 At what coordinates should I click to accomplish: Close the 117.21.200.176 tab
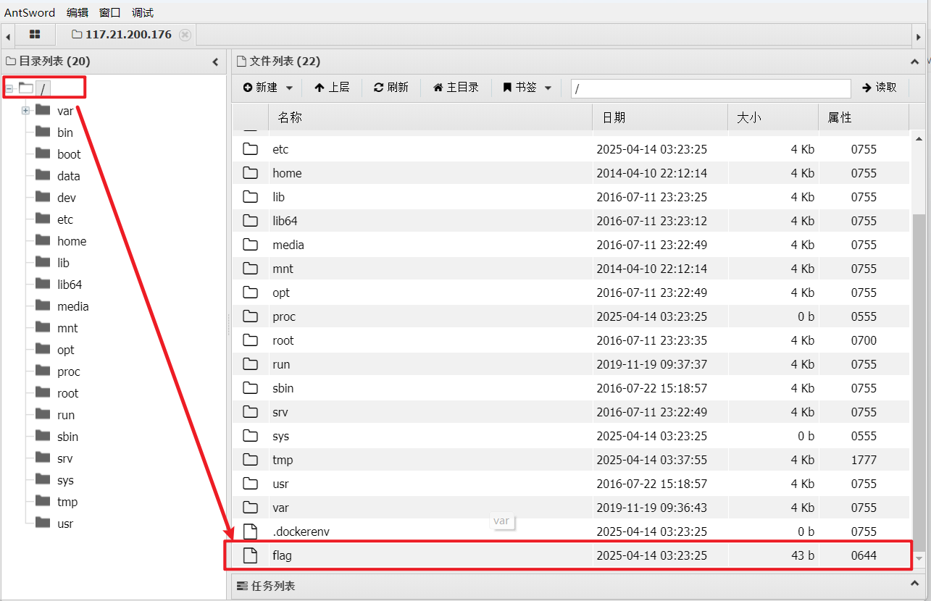pos(185,35)
